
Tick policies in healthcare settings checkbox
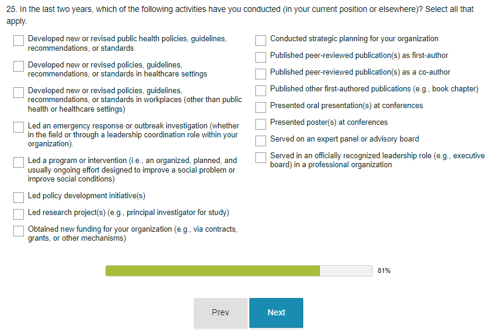(x=19, y=66)
